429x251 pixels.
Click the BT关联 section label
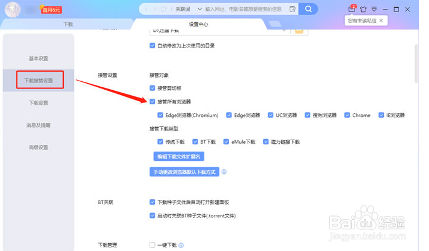coord(106,202)
